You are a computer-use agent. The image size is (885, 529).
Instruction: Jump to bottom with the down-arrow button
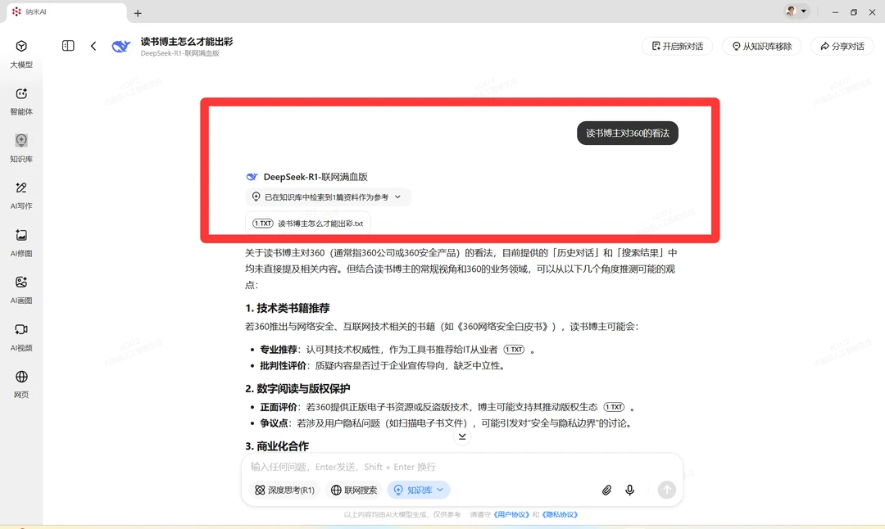462,437
